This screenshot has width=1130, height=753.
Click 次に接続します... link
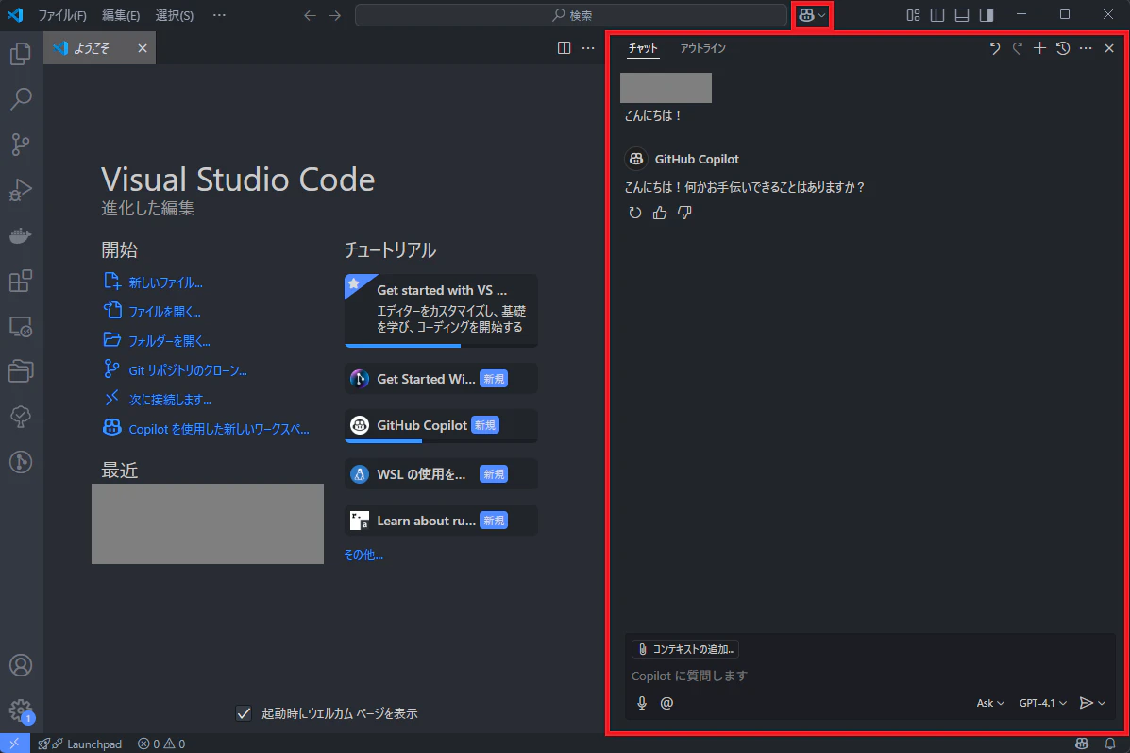coord(169,400)
